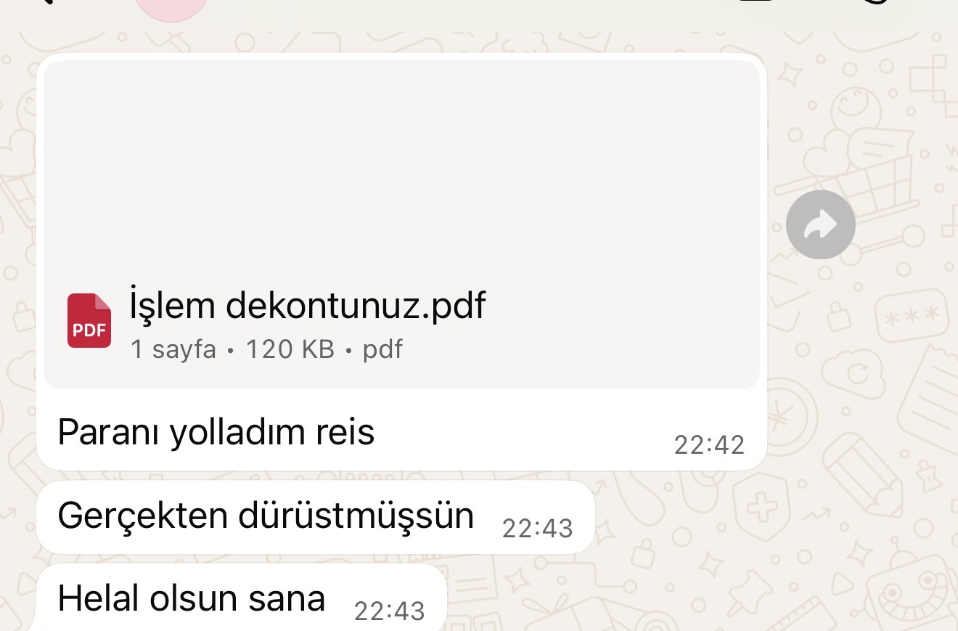Start a voice call from header icon
958x631 pixels.
tap(876, 2)
